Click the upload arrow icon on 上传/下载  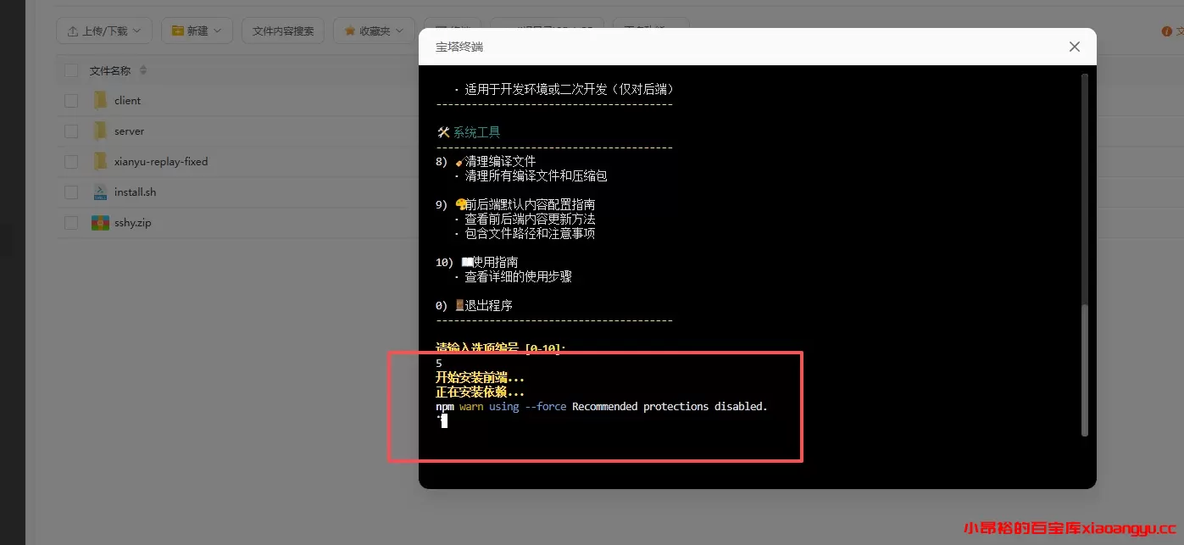coord(74,31)
